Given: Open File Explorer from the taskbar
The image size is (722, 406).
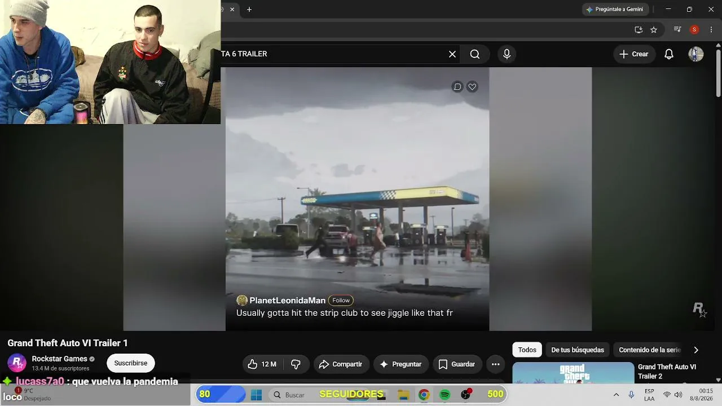Looking at the screenshot, I should [x=403, y=395].
